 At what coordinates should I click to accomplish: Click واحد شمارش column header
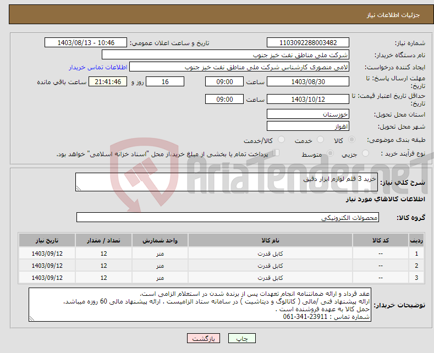[x=160, y=240]
